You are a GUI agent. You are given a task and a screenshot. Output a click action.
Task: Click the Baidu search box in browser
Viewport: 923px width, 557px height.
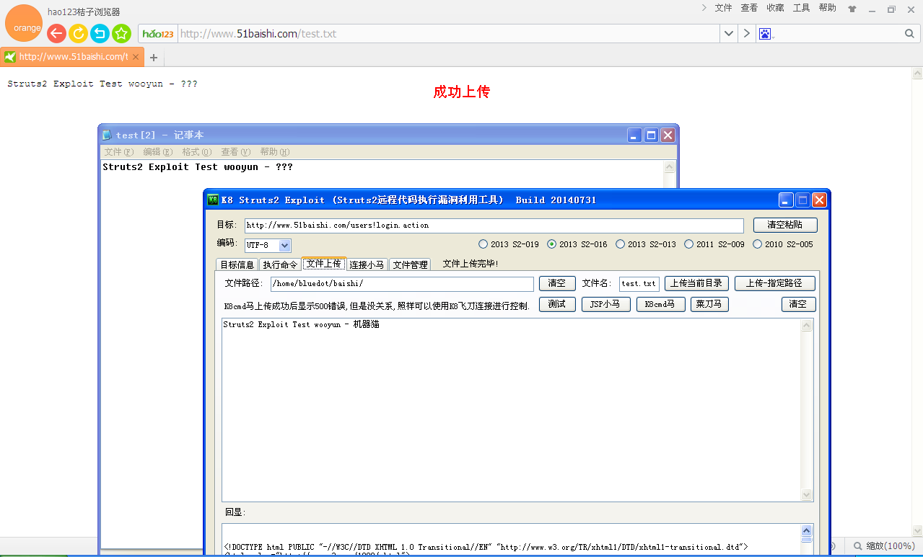click(x=837, y=34)
